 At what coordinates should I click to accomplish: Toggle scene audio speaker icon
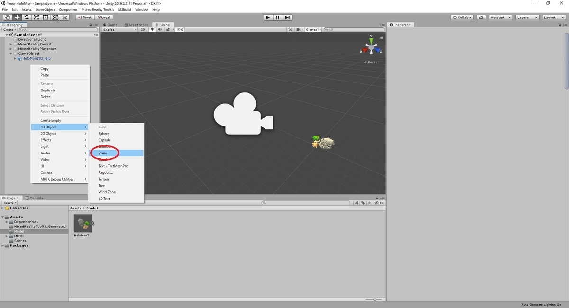tap(159, 30)
